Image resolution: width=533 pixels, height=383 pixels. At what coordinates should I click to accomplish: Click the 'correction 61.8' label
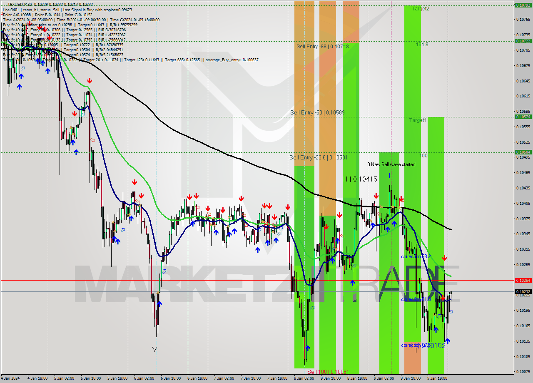(416, 299)
